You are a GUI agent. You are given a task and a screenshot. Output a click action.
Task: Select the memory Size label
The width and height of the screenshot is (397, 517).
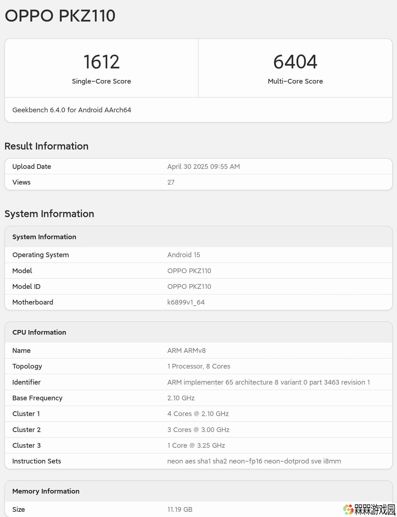pyautogui.click(x=19, y=510)
